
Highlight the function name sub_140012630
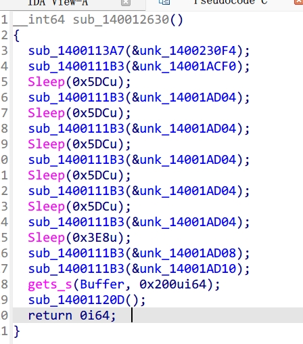tap(121, 20)
